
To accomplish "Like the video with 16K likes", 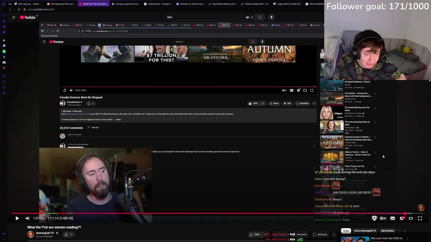I will (254, 235).
